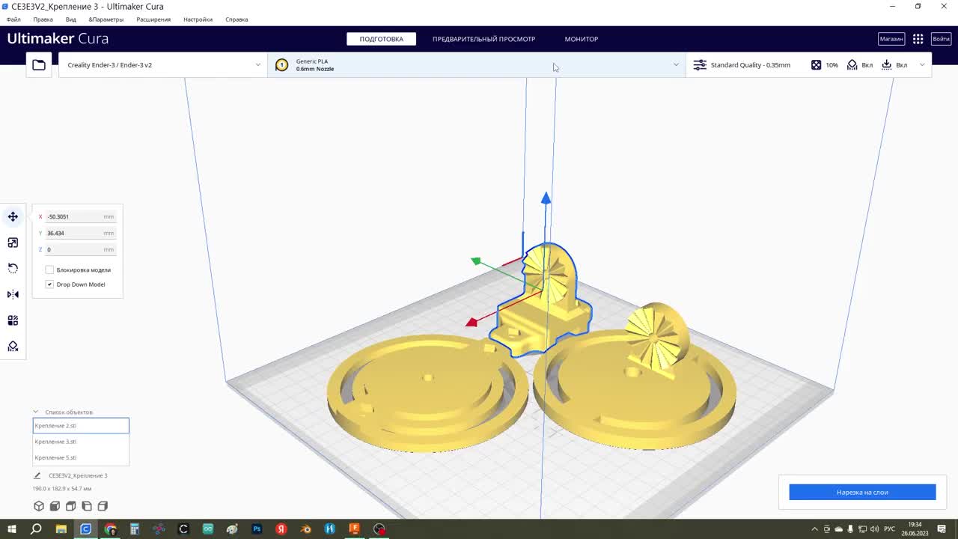This screenshot has height=539, width=958.
Task: Open Photoshop from the taskbar
Action: (257, 529)
